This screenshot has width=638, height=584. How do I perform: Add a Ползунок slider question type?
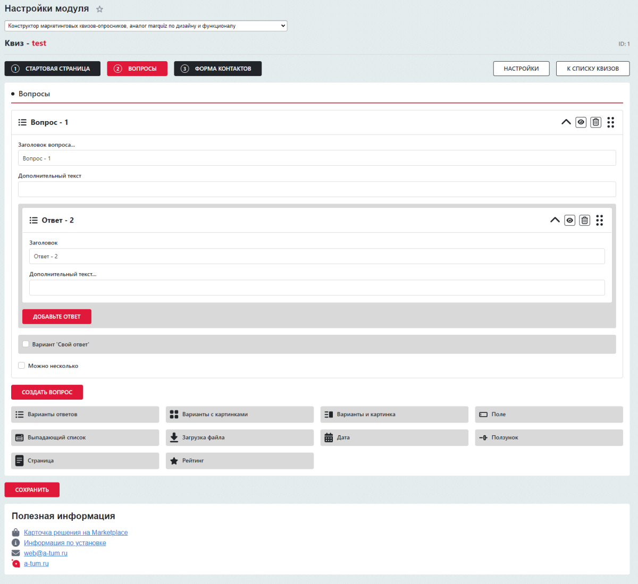[548, 438]
